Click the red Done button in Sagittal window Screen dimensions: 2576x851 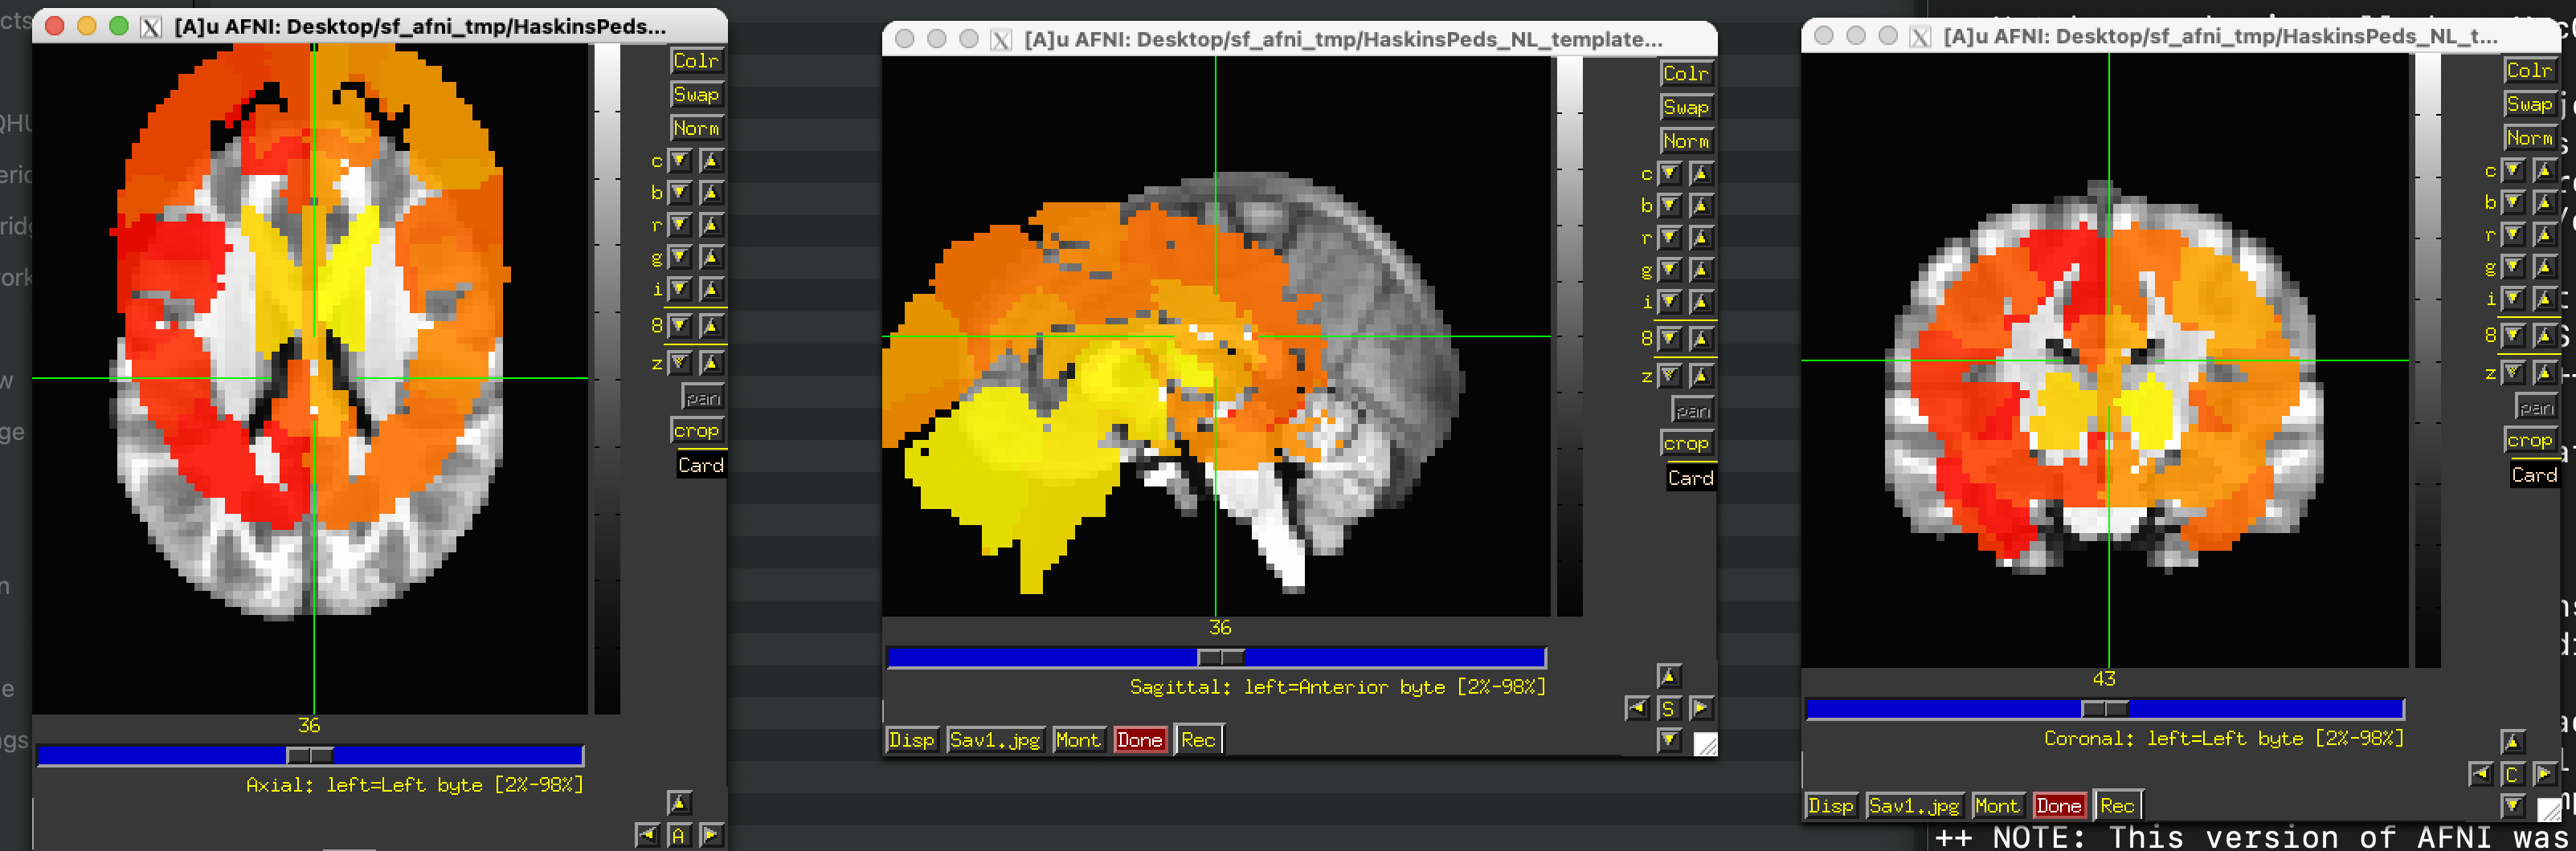(1139, 740)
